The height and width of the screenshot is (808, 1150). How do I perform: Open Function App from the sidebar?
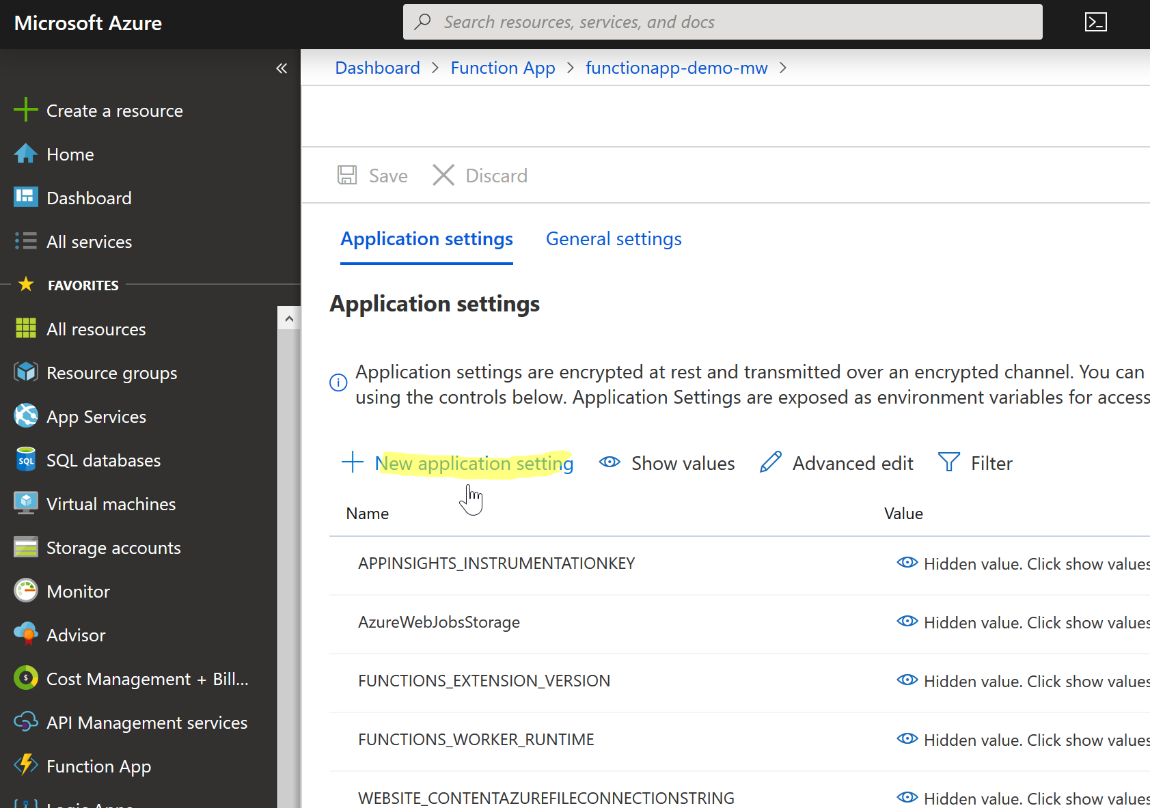[98, 766]
